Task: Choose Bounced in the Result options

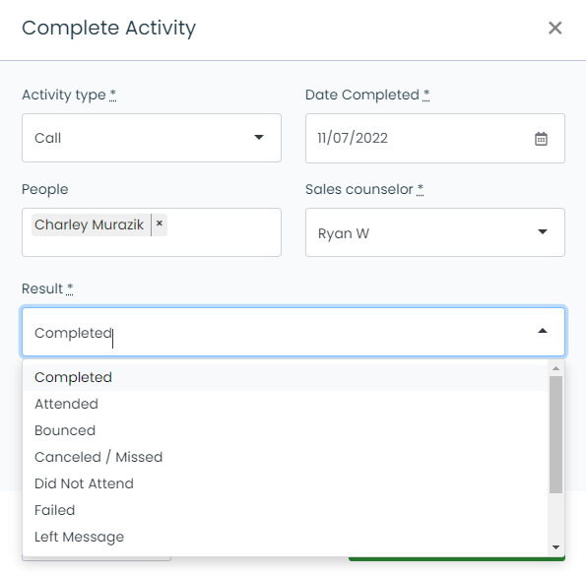Action: pos(286,430)
